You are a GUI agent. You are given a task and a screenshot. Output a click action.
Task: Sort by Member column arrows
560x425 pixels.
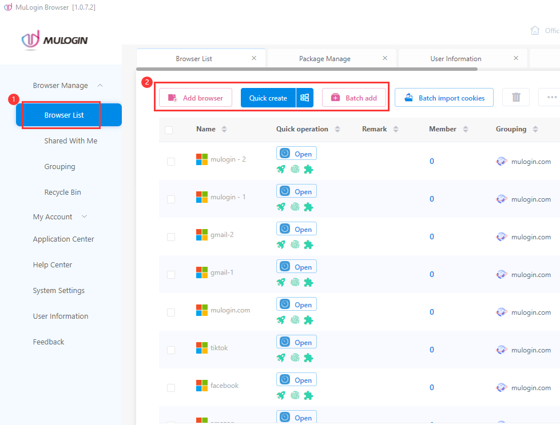pos(466,129)
